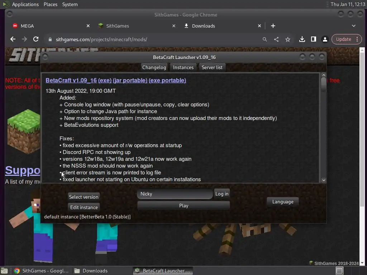Viewport: 367px width, 275px height.
Task: Click the Select version button
Action: click(84, 197)
